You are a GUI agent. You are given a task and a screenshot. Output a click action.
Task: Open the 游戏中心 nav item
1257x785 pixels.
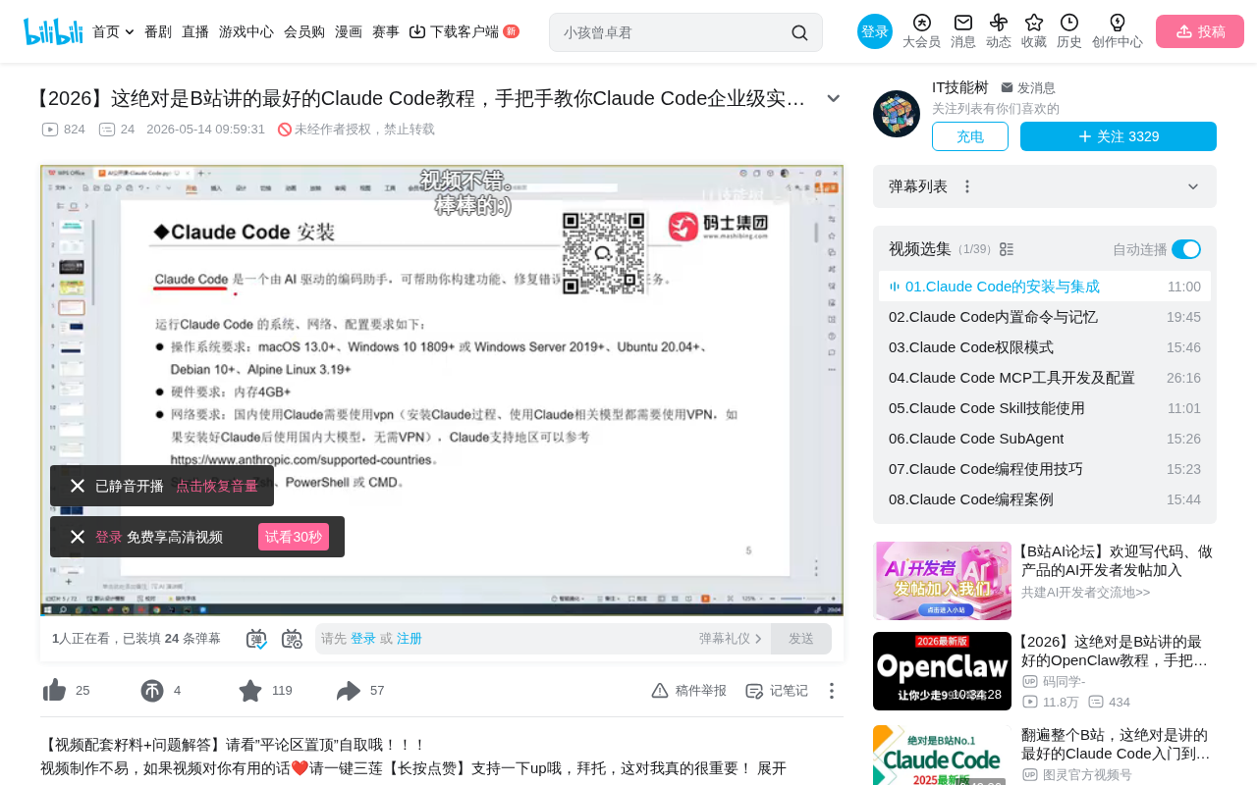pos(246,31)
